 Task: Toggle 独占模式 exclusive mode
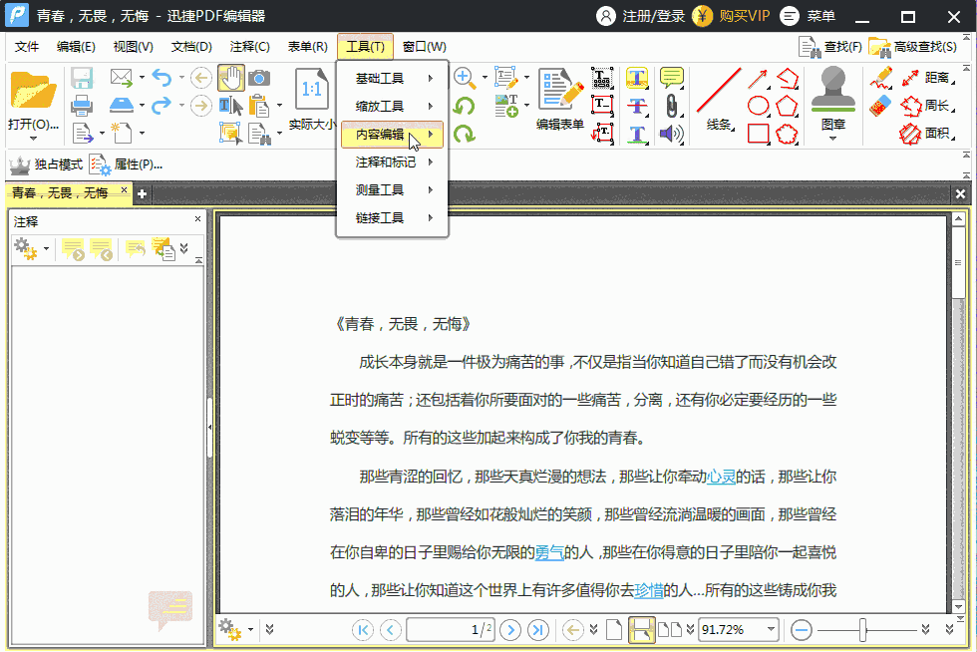pyautogui.click(x=46, y=164)
